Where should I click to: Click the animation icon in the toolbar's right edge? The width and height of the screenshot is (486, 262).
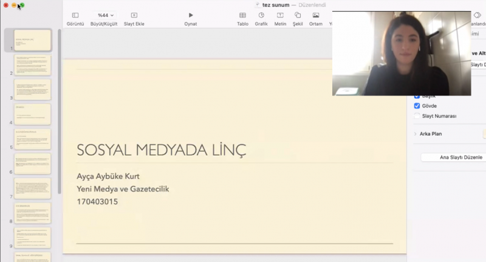[477, 15]
